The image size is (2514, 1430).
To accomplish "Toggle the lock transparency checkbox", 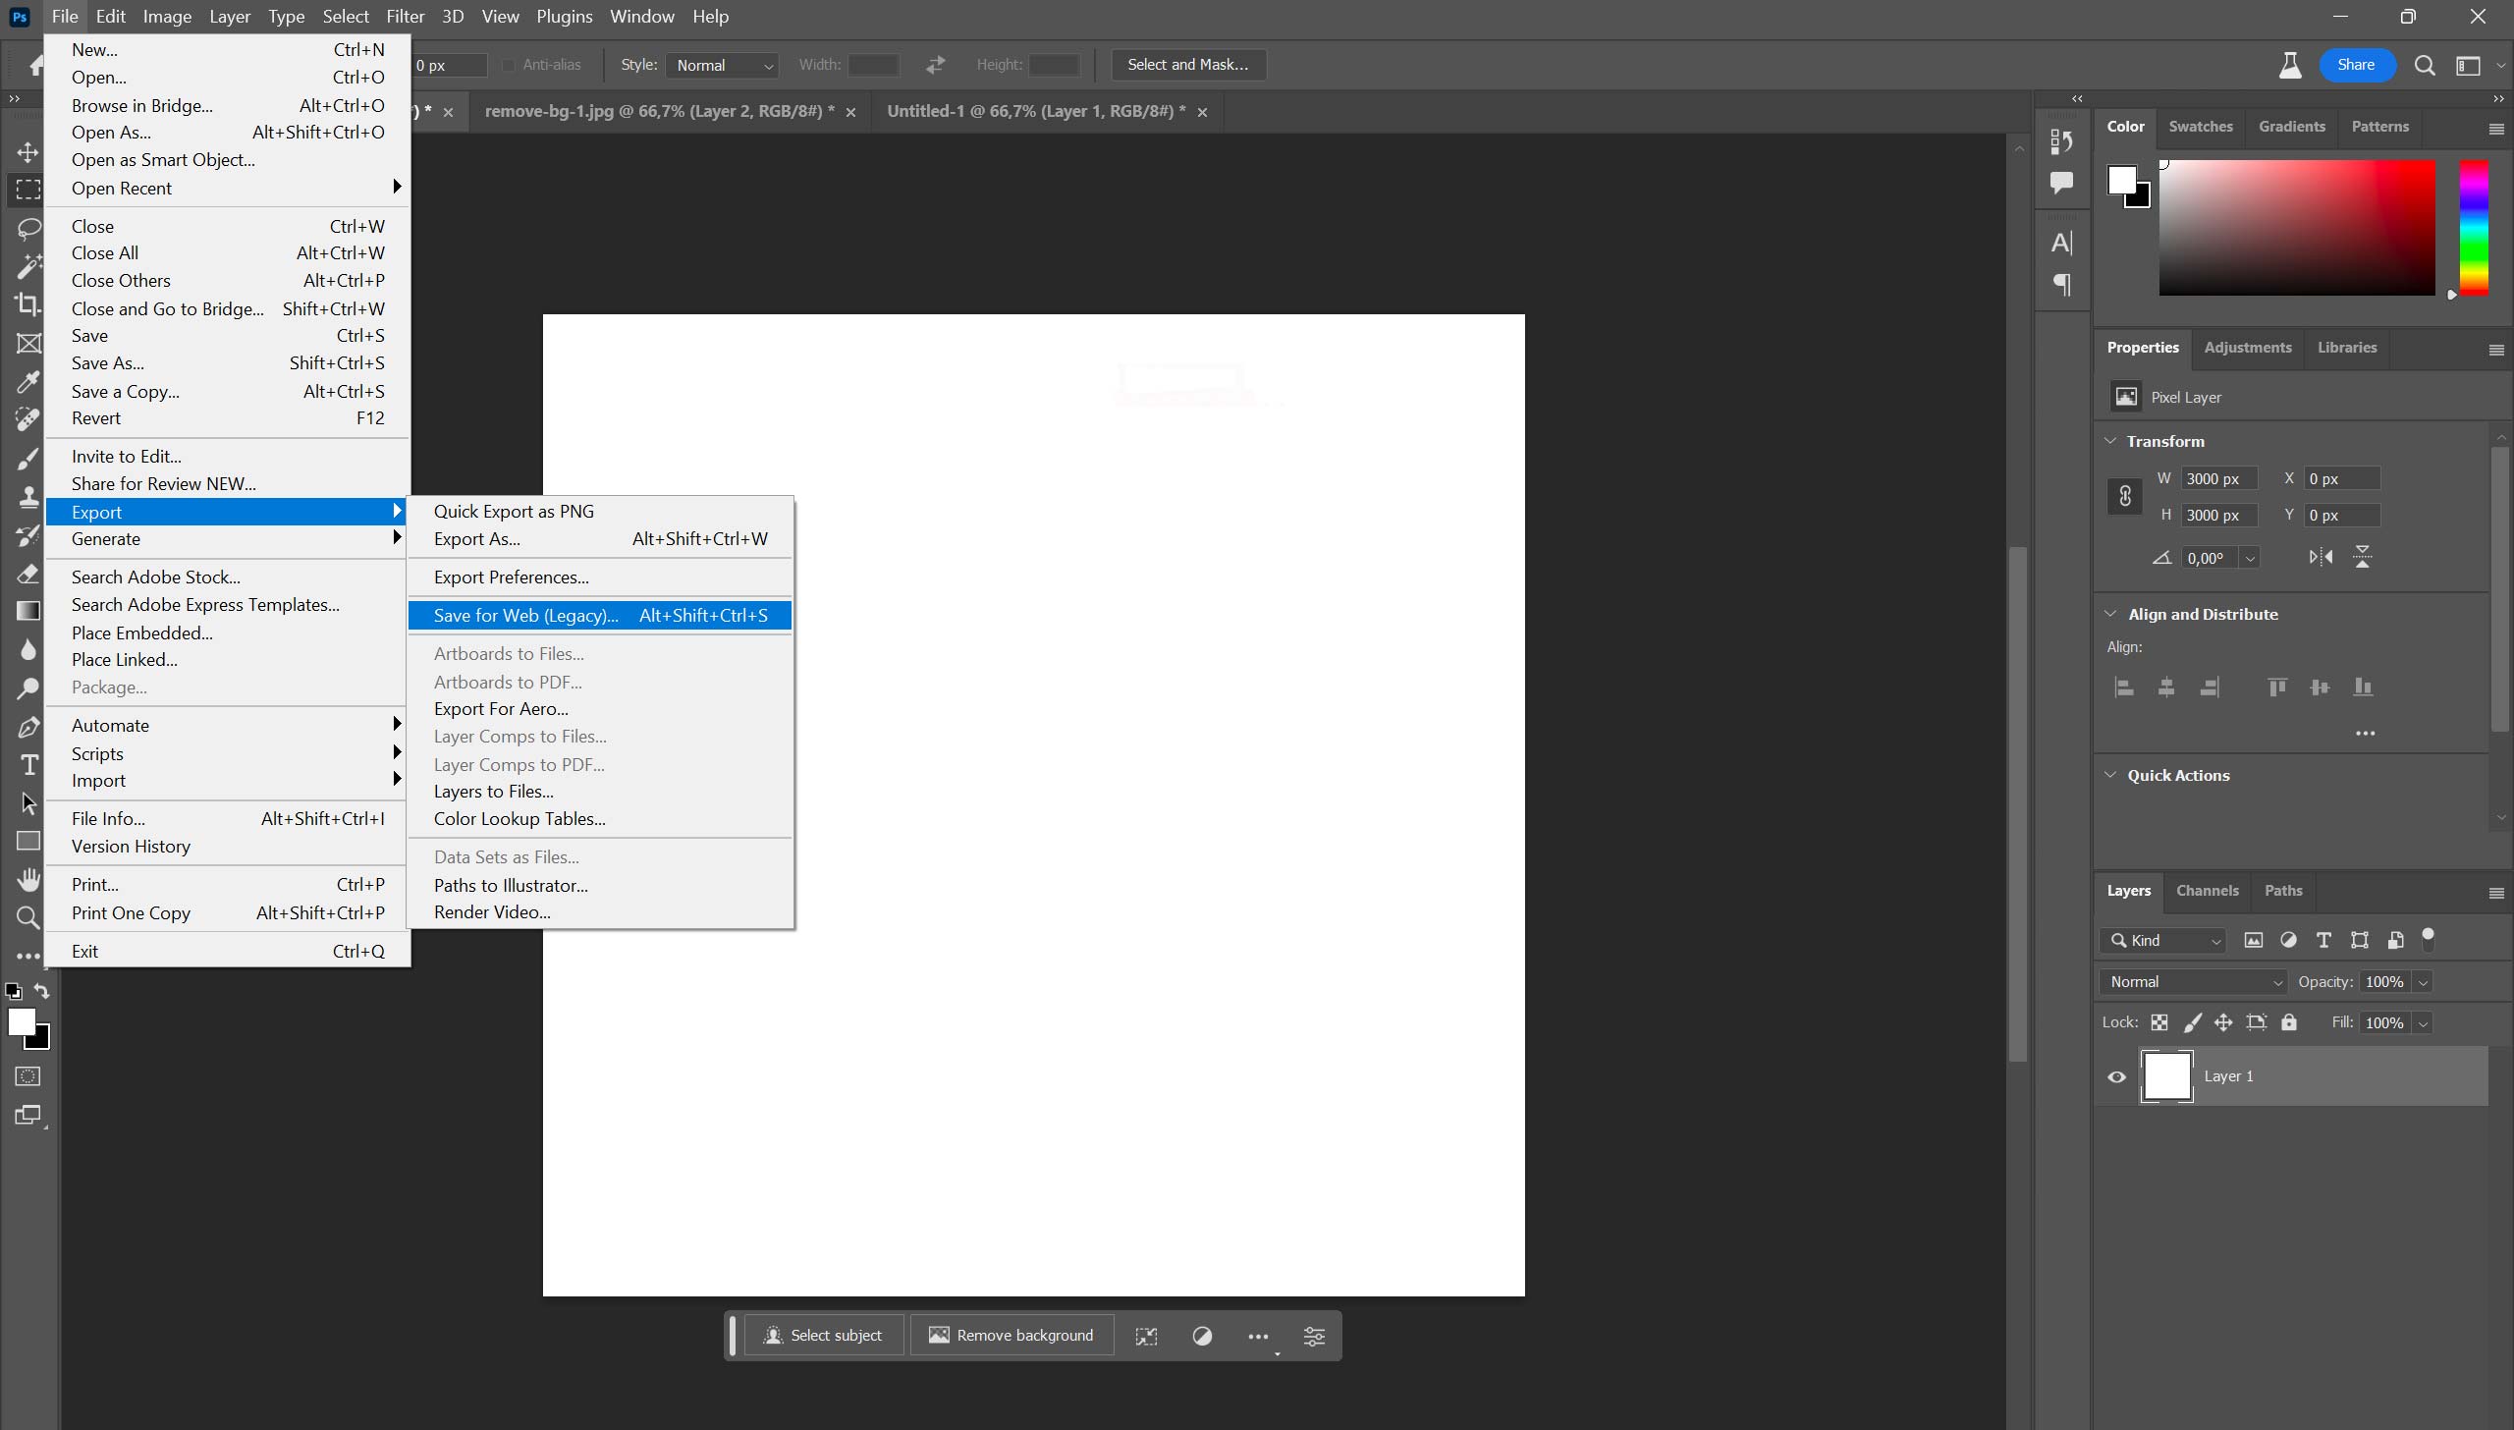I will click(x=2159, y=1022).
